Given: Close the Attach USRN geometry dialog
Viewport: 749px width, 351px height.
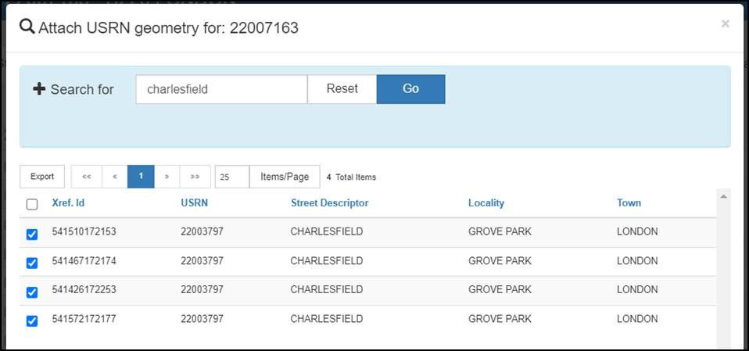Looking at the screenshot, I should tap(725, 23).
